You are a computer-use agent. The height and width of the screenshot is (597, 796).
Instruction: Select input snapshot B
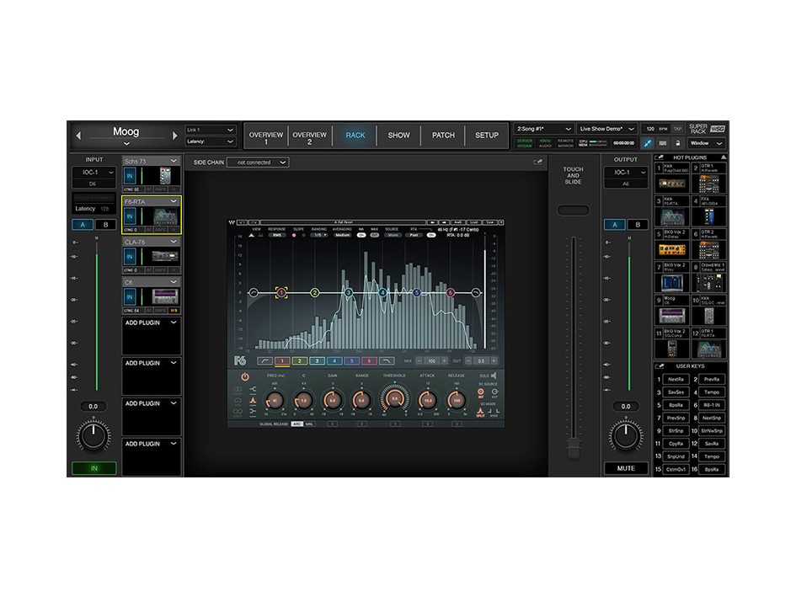(x=105, y=224)
